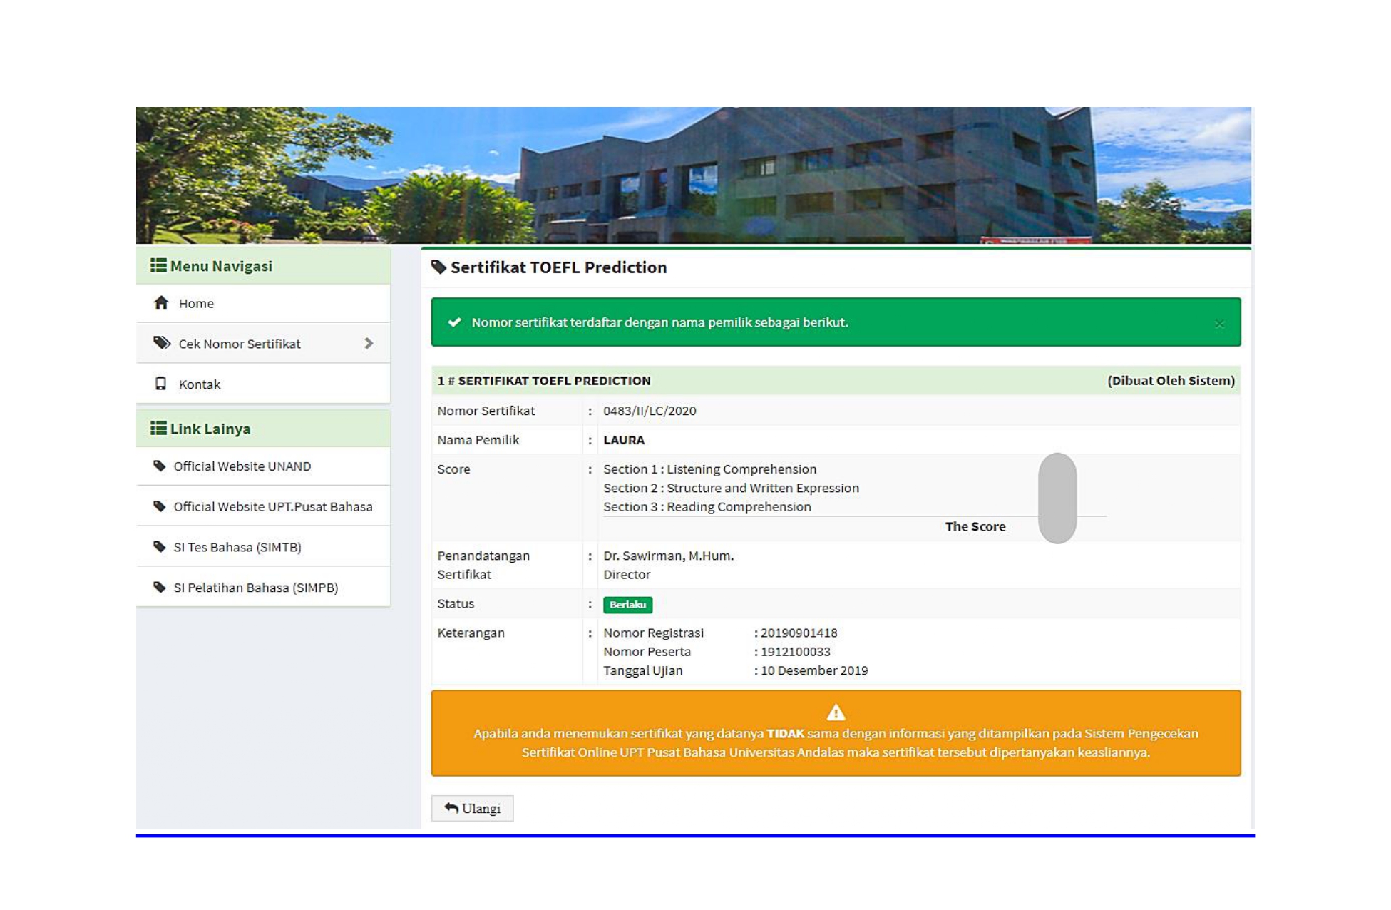Select participant number 1912100033
Screen dimensions: 1391x910
pyautogui.click(x=795, y=652)
